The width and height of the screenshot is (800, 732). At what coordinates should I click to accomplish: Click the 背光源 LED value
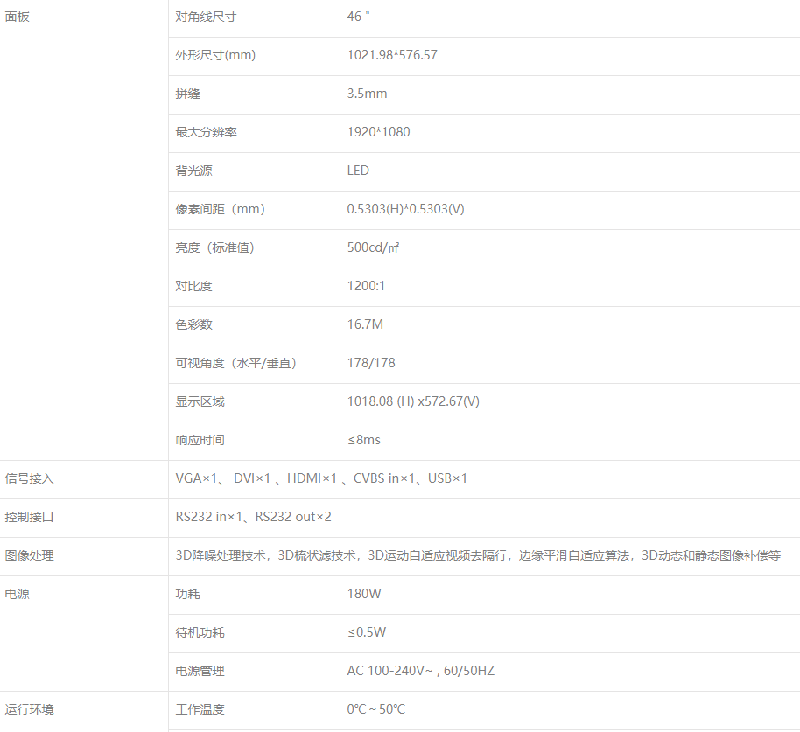click(x=358, y=171)
